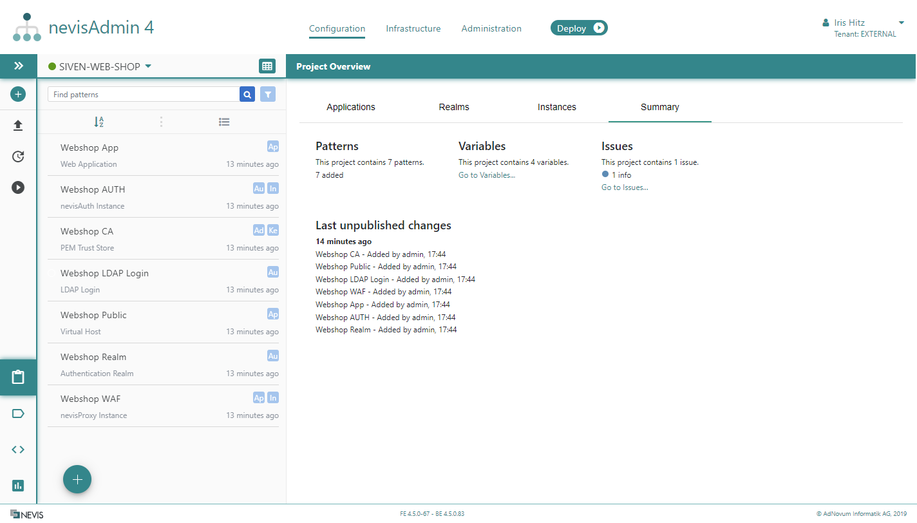This screenshot has height=523, width=917.
Task: Switch to the Applications tab
Action: [351, 107]
